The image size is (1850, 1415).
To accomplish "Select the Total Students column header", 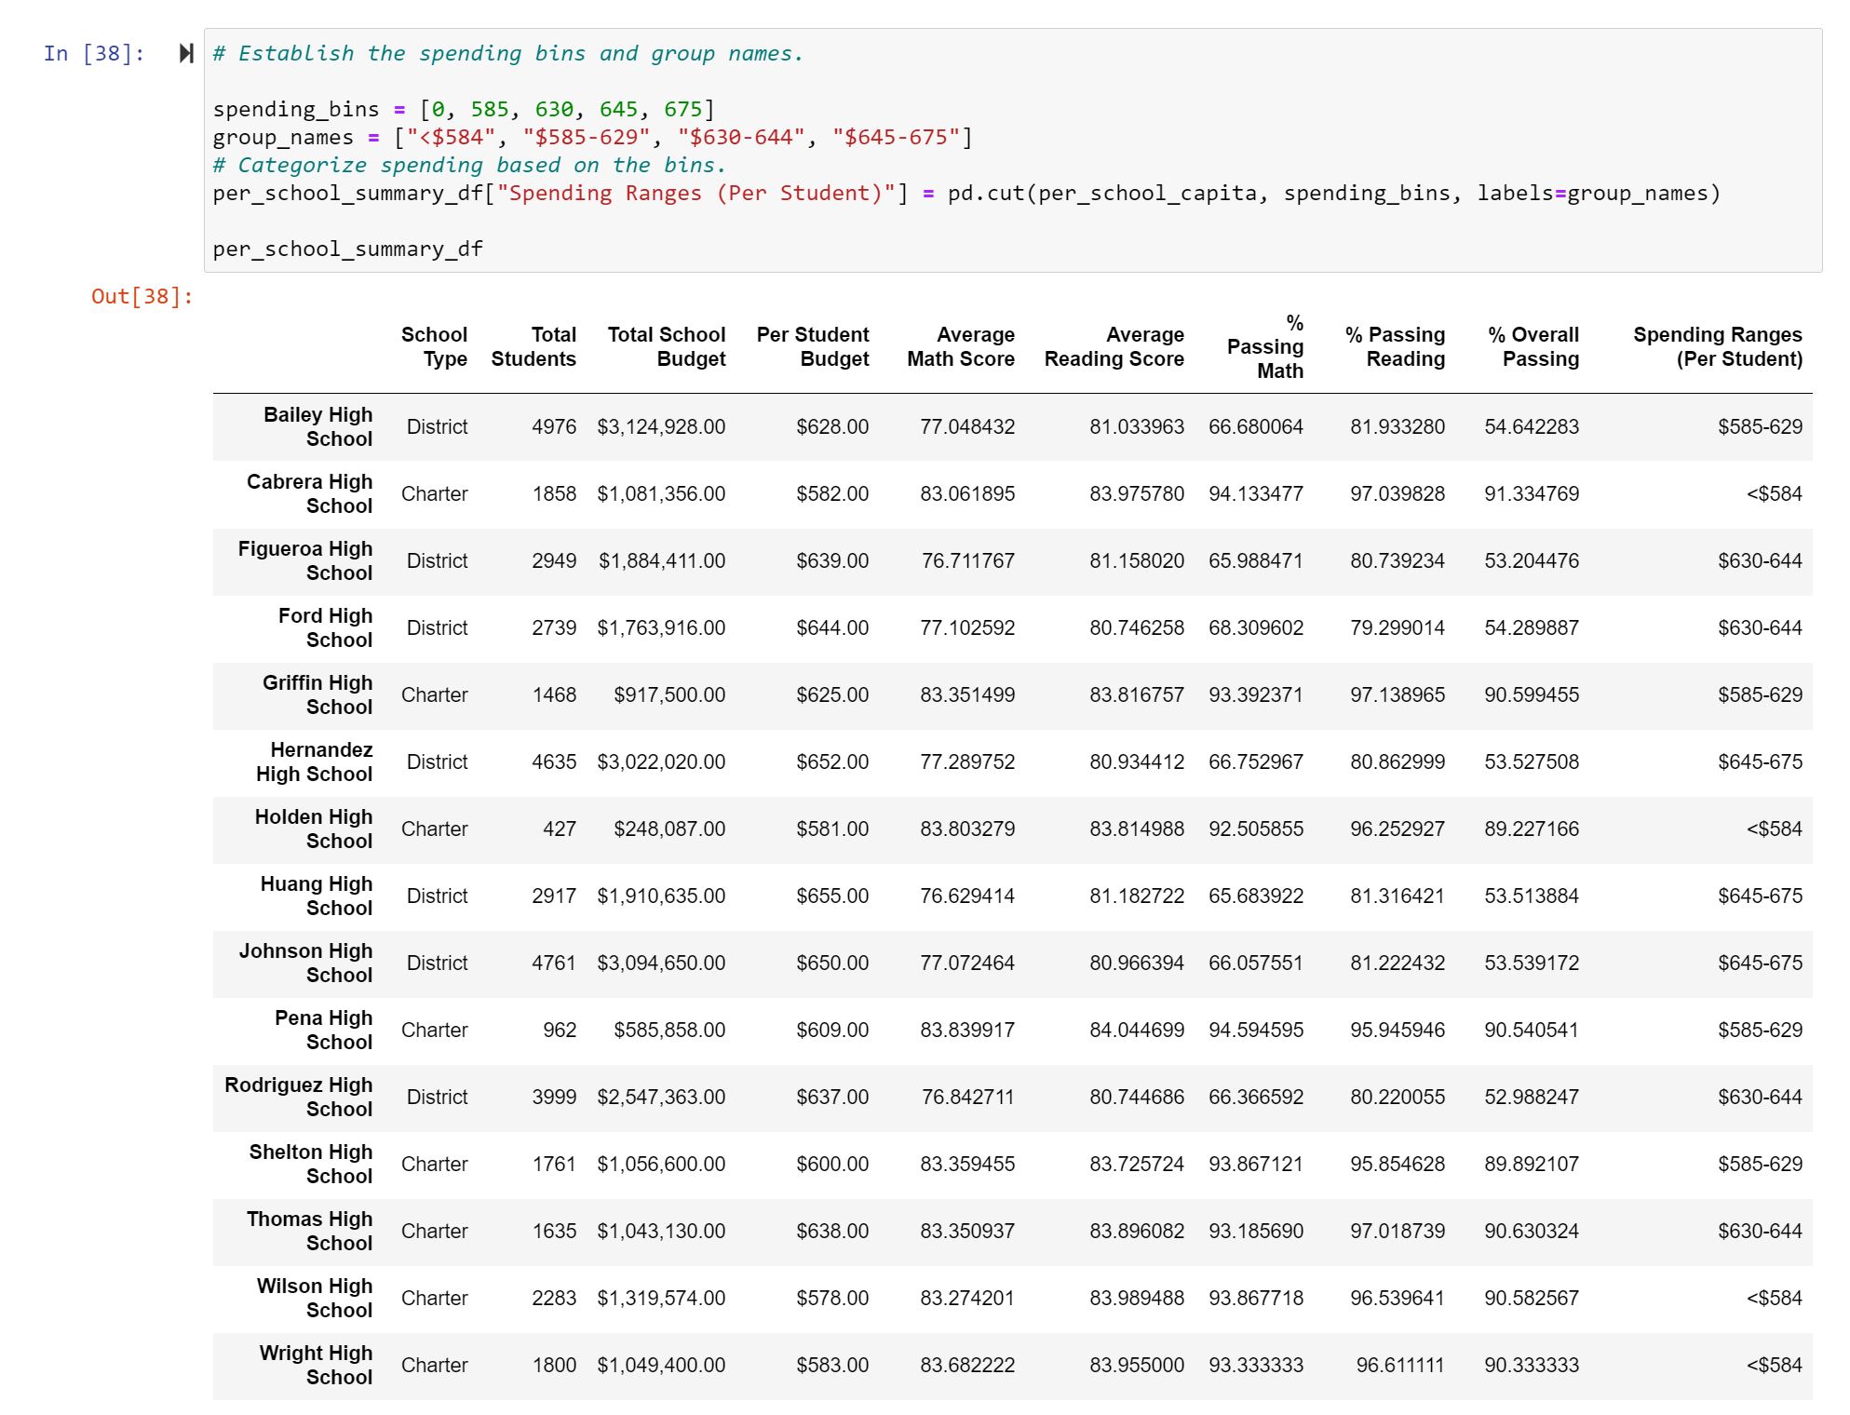I will [533, 346].
